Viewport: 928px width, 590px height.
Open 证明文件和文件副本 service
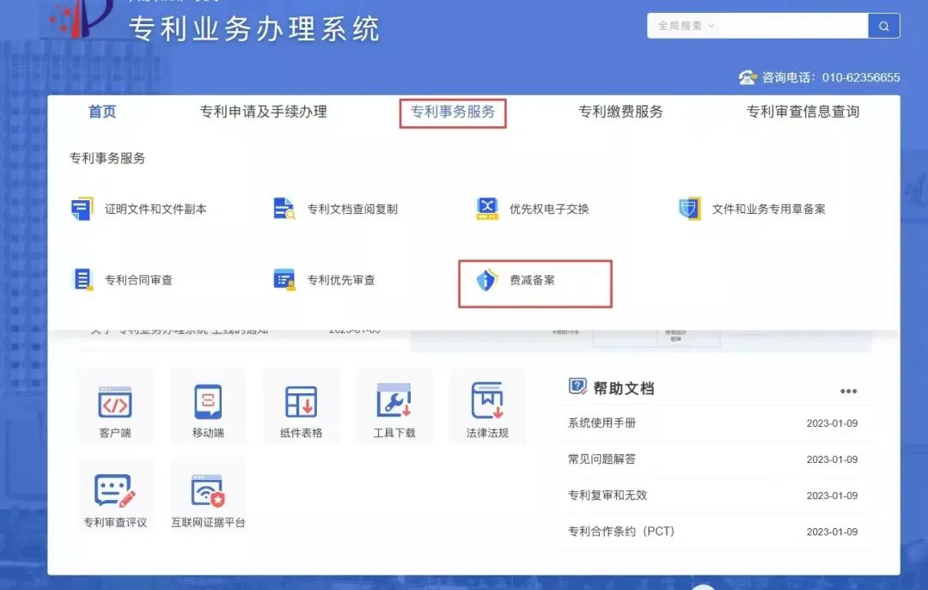click(155, 208)
